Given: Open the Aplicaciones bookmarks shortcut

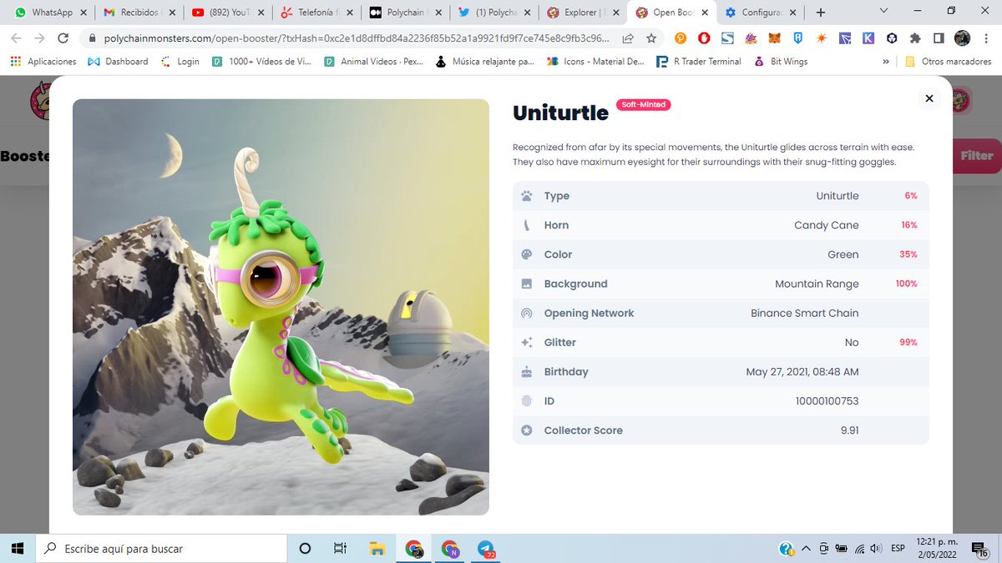Looking at the screenshot, I should coord(43,62).
